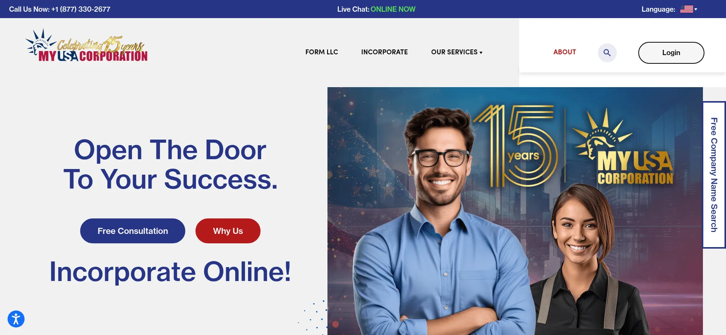Expand the language selector arrow
The width and height of the screenshot is (726, 335).
click(x=696, y=9)
